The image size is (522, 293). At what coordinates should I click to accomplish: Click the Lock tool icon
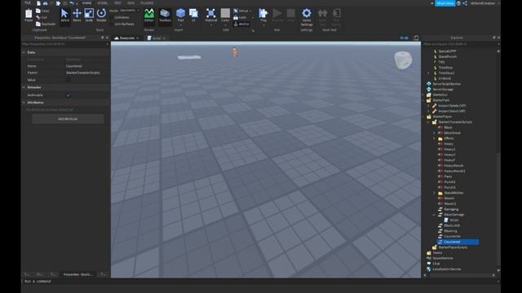(x=236, y=17)
